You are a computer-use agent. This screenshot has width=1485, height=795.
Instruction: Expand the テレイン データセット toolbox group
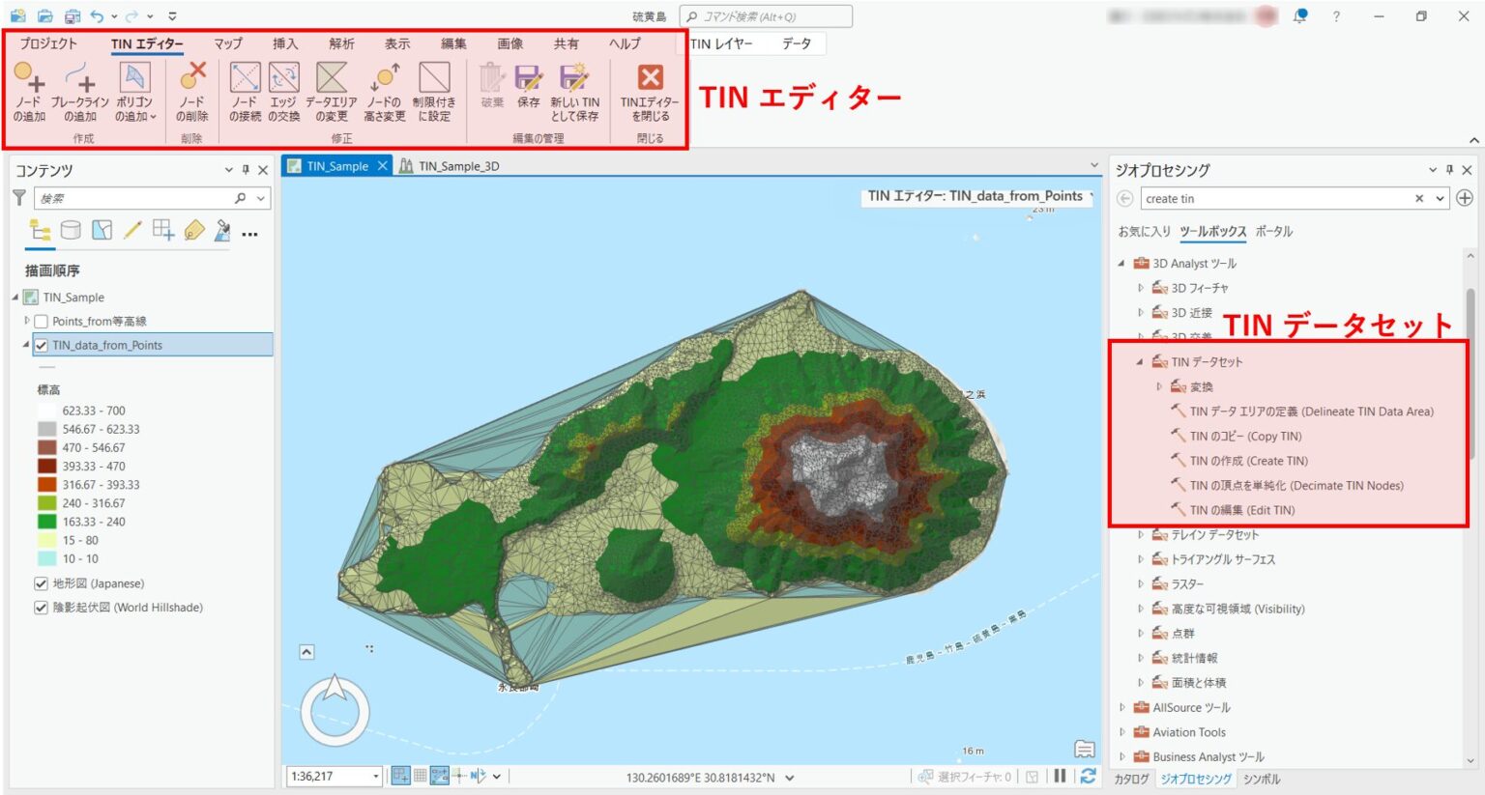(x=1139, y=534)
